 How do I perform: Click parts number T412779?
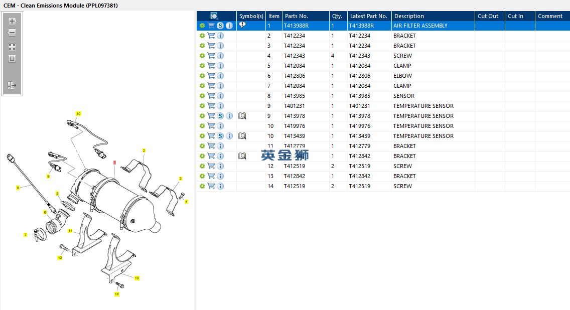pos(295,146)
